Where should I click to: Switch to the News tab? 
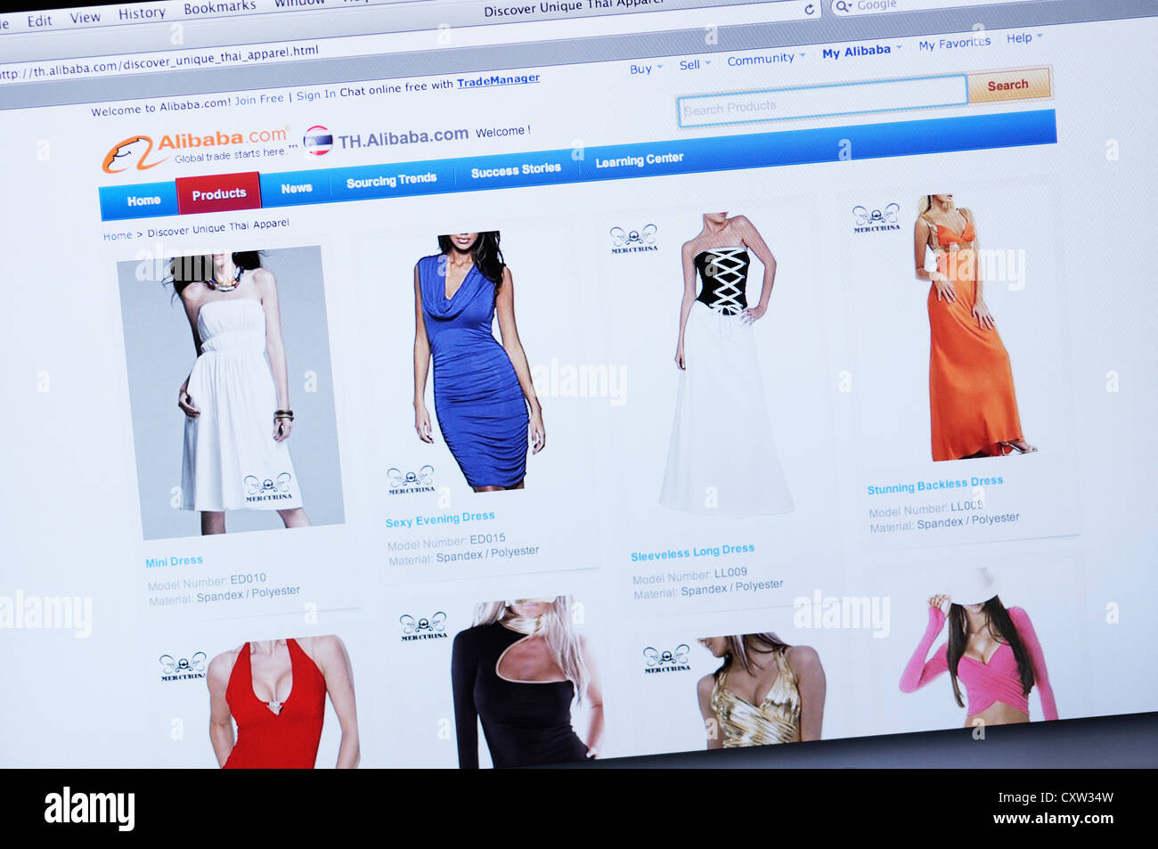pos(297,188)
